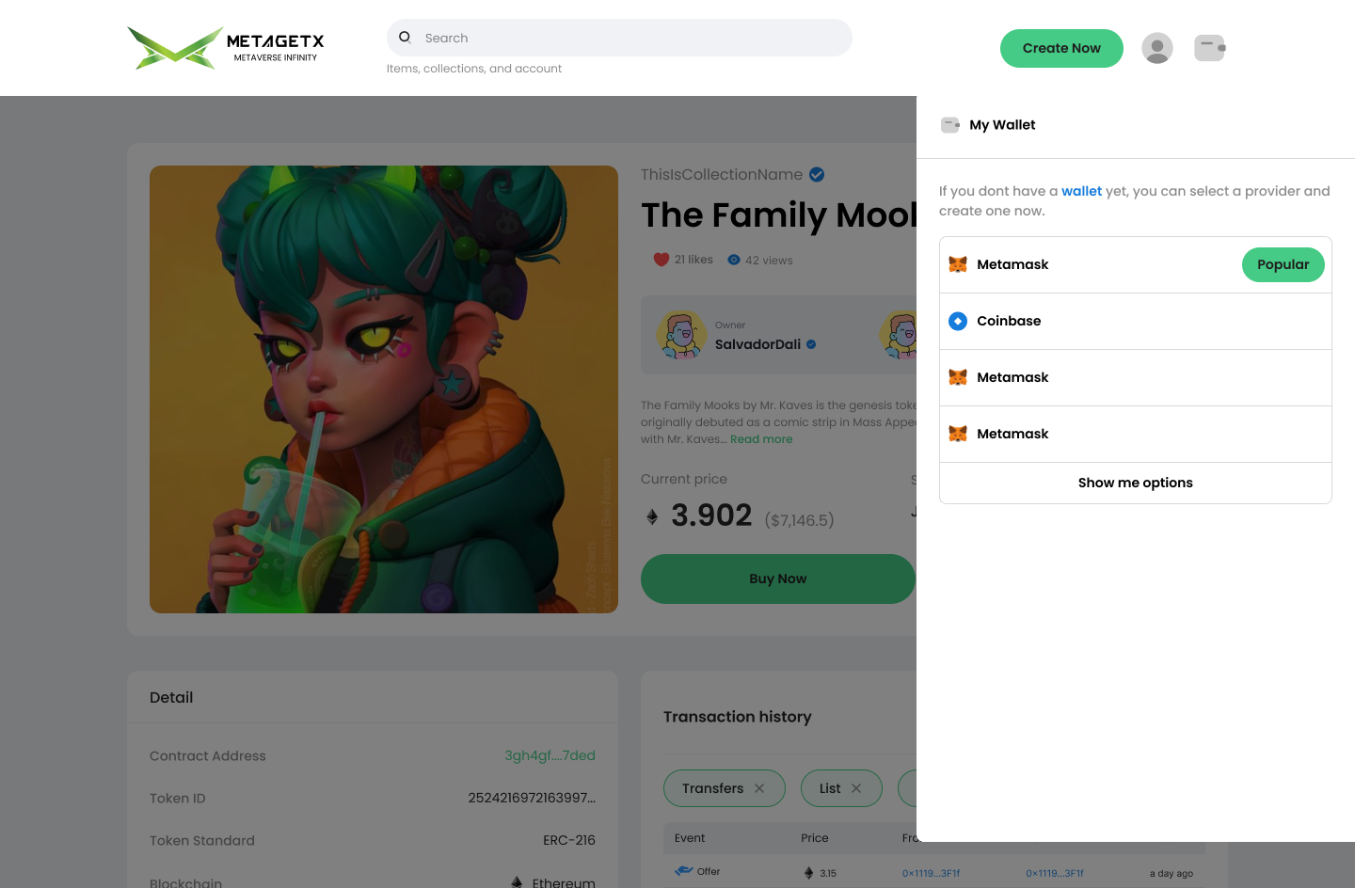Expand description with Read more

coord(761,439)
